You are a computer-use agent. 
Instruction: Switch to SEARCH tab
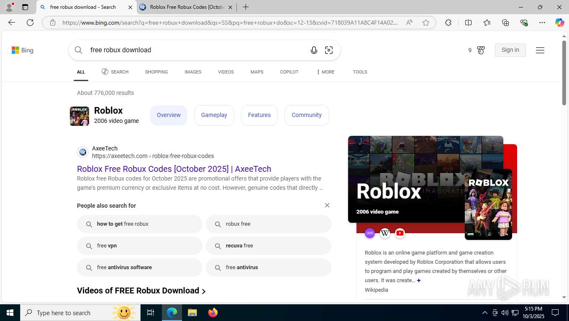pyautogui.click(x=115, y=72)
